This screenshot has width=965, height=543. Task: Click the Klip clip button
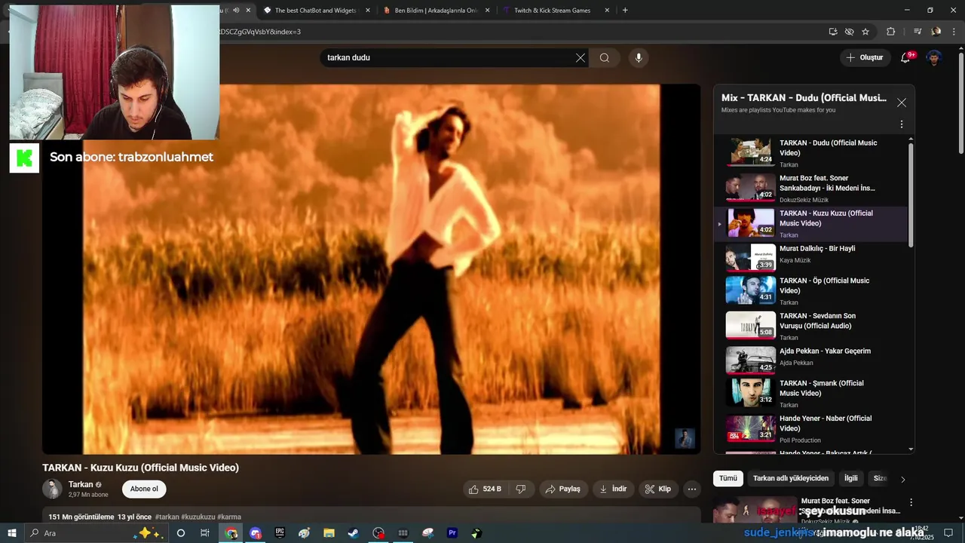[x=657, y=489]
